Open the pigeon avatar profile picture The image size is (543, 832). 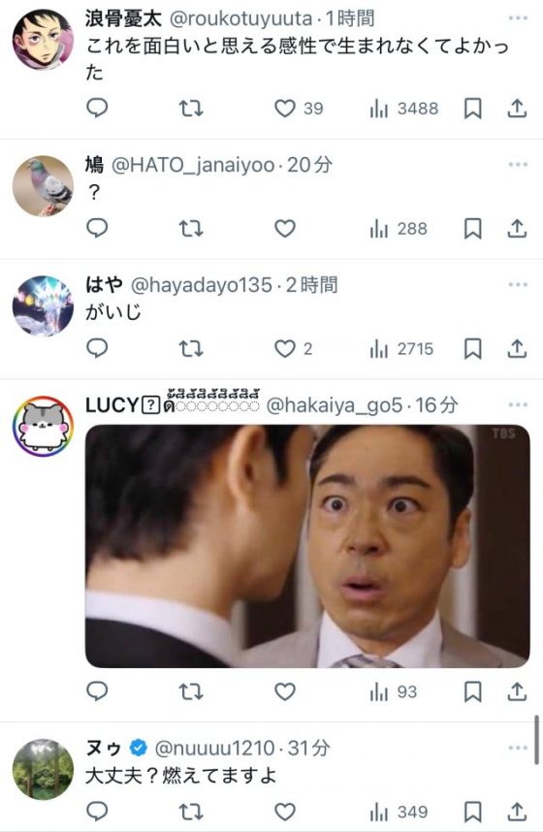click(x=43, y=186)
